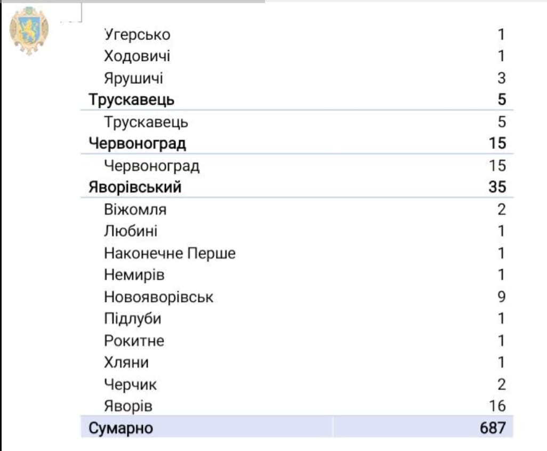The height and width of the screenshot is (451, 547).
Task: Select the Рокитне row
Action: click(x=134, y=341)
